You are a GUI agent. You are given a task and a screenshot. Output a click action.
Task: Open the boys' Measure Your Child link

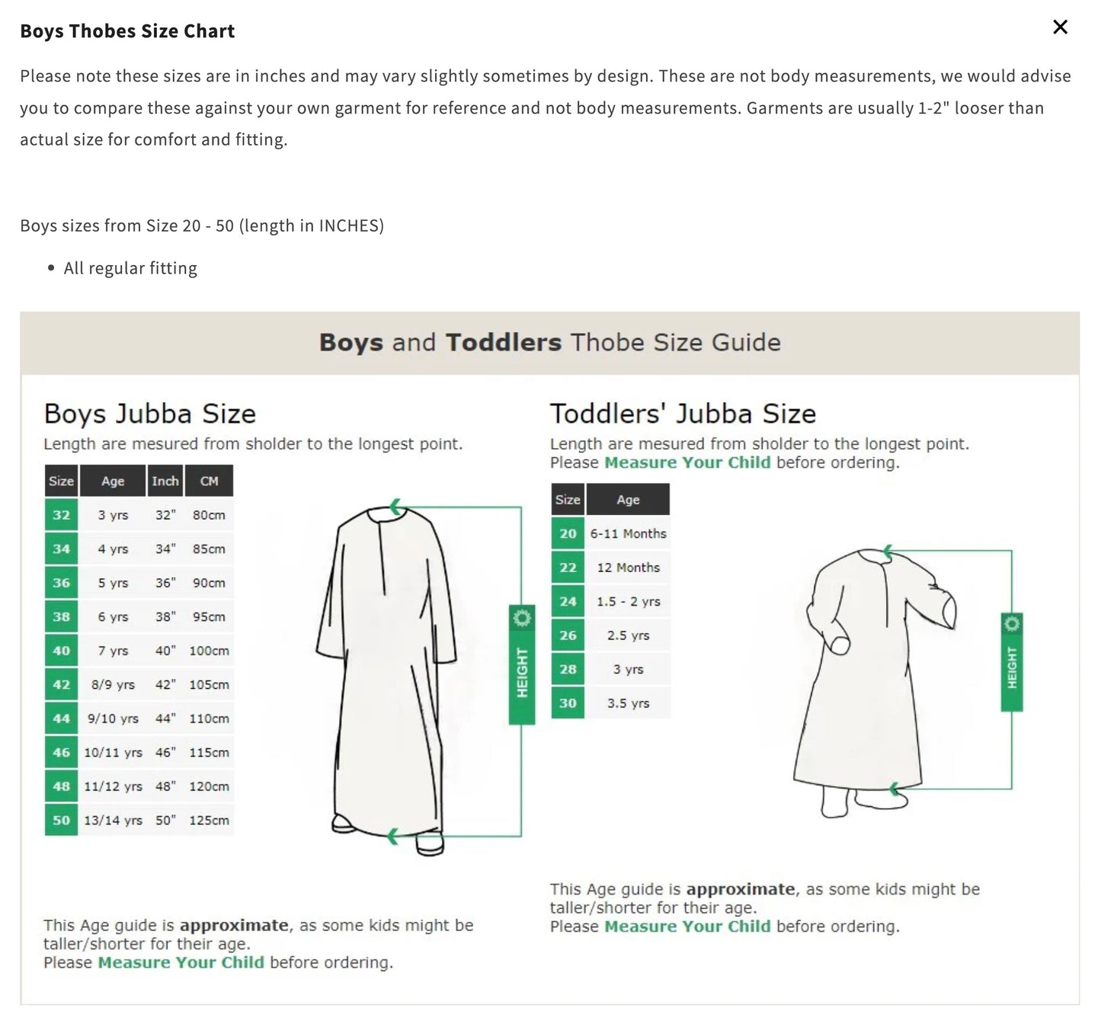pyautogui.click(x=180, y=962)
